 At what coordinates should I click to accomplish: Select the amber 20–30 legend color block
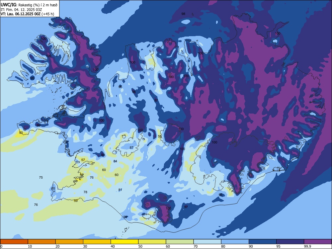coord(69,242)
